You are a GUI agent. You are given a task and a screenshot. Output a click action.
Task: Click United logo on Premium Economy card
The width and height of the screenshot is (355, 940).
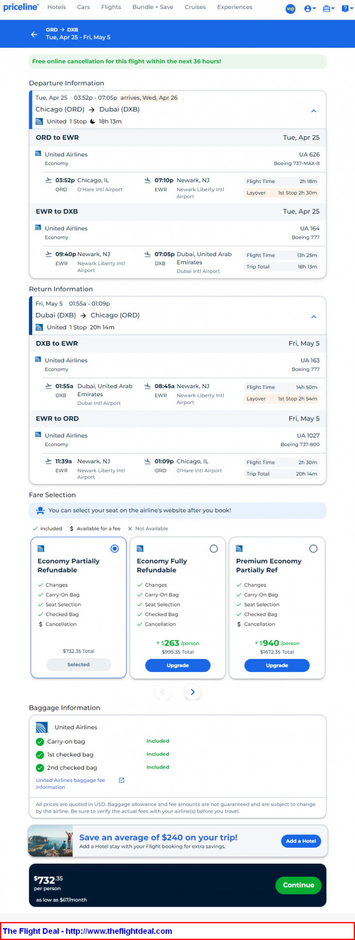239,549
